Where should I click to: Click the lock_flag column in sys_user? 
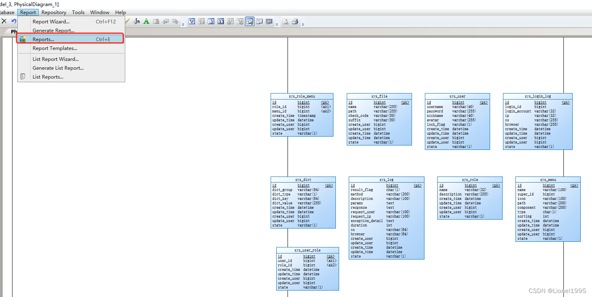436,125
